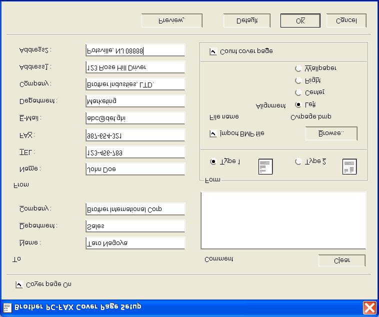Click Browse to pick a BMP file
Image resolution: width=379 pixels, height=317 pixels.
click(x=331, y=133)
